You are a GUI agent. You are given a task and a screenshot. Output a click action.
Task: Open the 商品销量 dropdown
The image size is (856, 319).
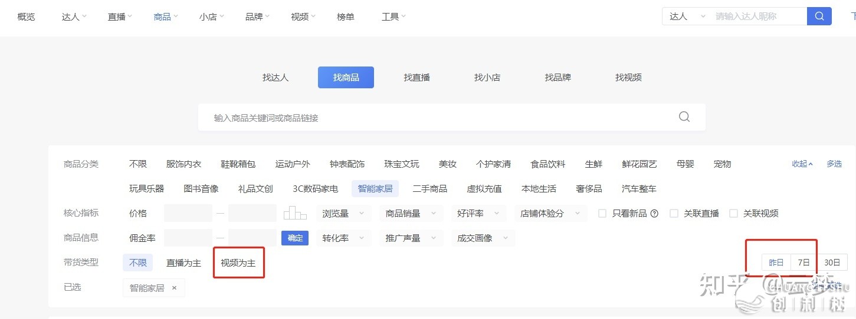click(411, 214)
